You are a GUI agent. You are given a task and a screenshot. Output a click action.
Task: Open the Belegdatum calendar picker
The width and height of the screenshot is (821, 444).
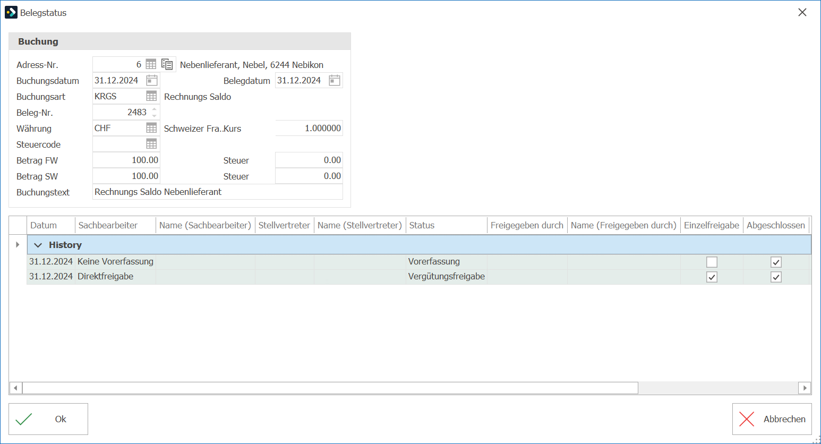(x=335, y=80)
